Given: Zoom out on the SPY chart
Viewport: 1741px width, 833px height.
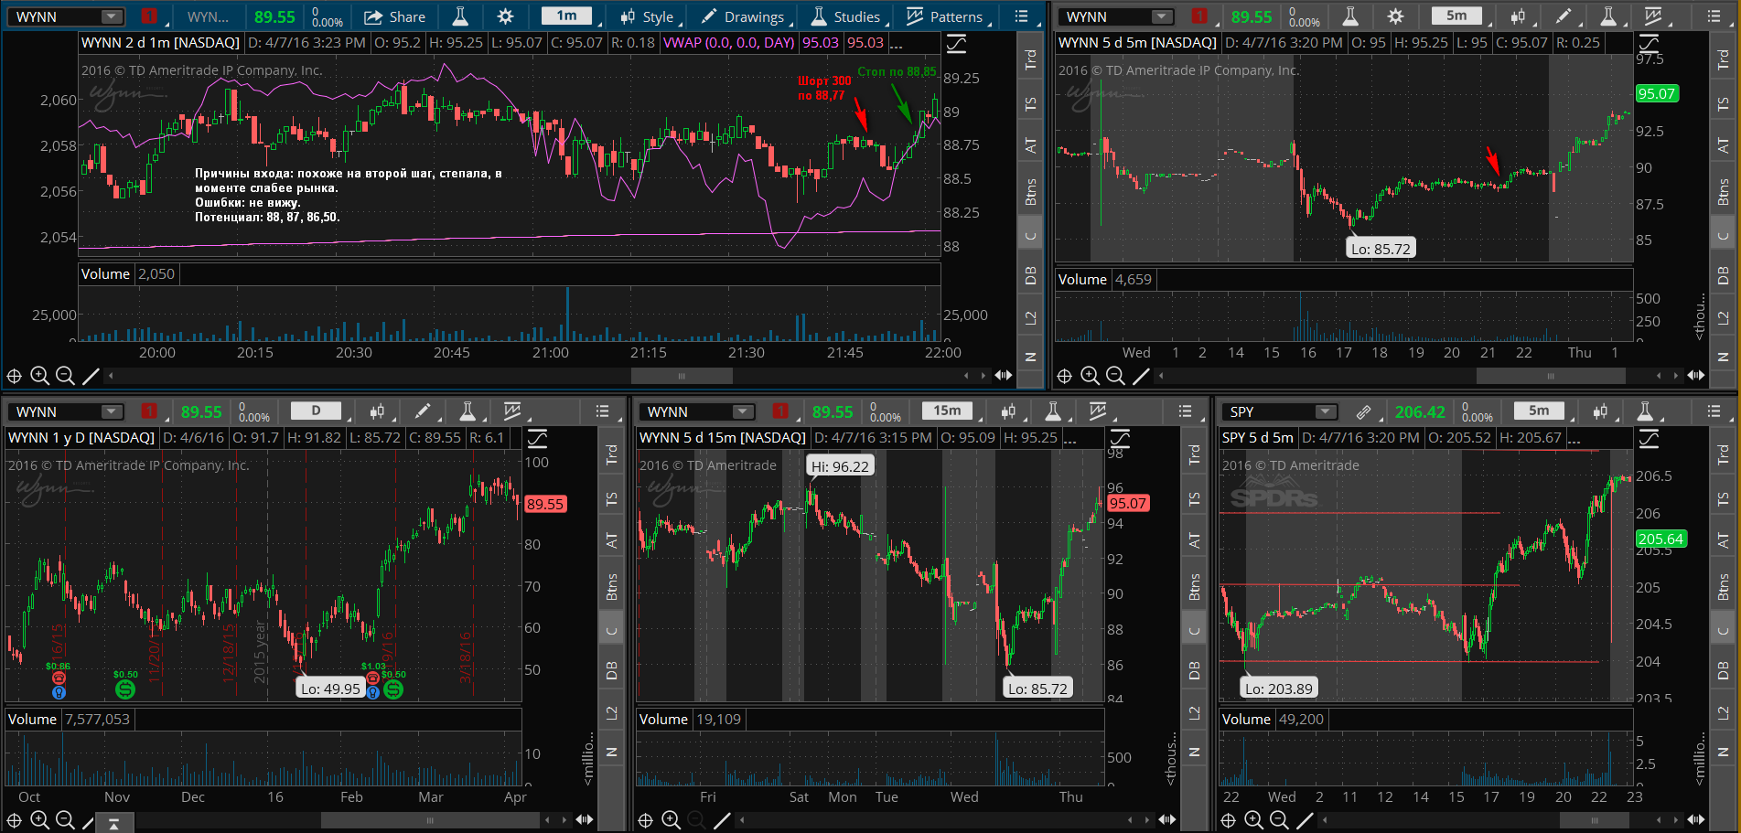Looking at the screenshot, I should [x=1279, y=819].
